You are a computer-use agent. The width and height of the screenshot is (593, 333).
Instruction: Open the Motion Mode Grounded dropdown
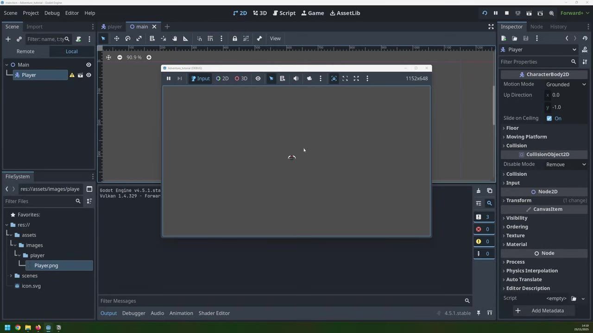point(566,84)
